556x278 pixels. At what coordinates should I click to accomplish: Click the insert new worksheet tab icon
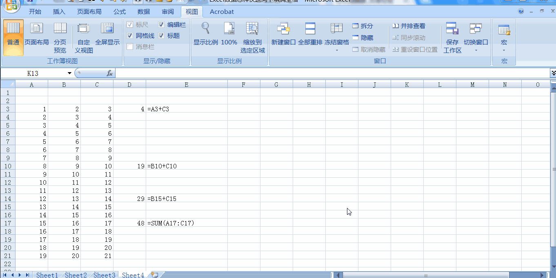click(x=154, y=275)
